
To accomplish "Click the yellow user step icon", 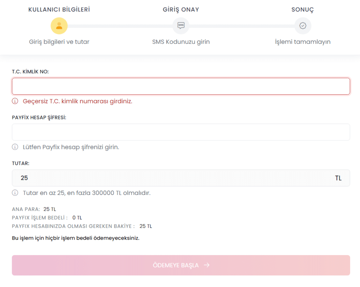I will (x=59, y=26).
